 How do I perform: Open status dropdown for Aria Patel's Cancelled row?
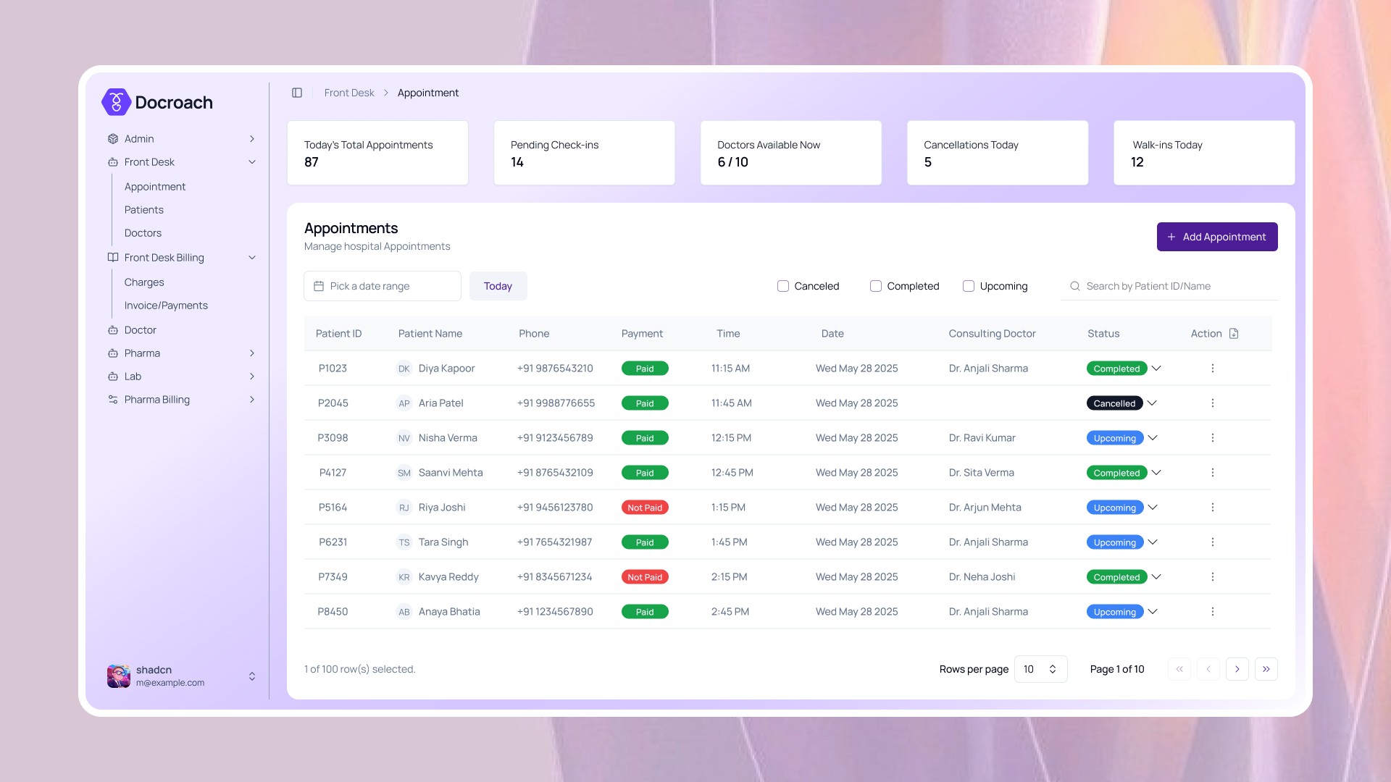(1152, 403)
